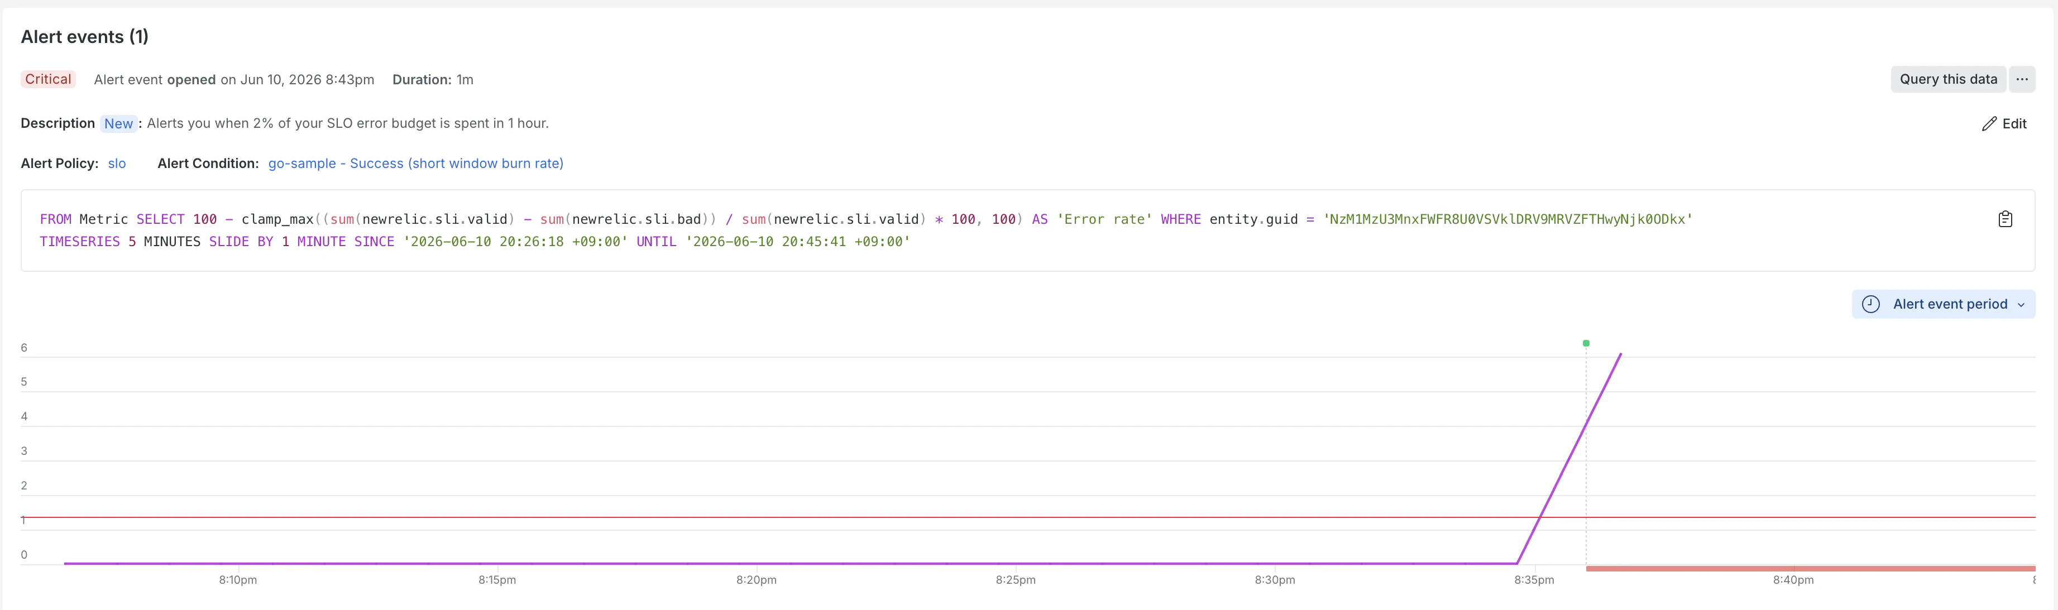Click the 'Alert event opened' timestamp text
Screen dimensions: 2058x610
coord(234,80)
